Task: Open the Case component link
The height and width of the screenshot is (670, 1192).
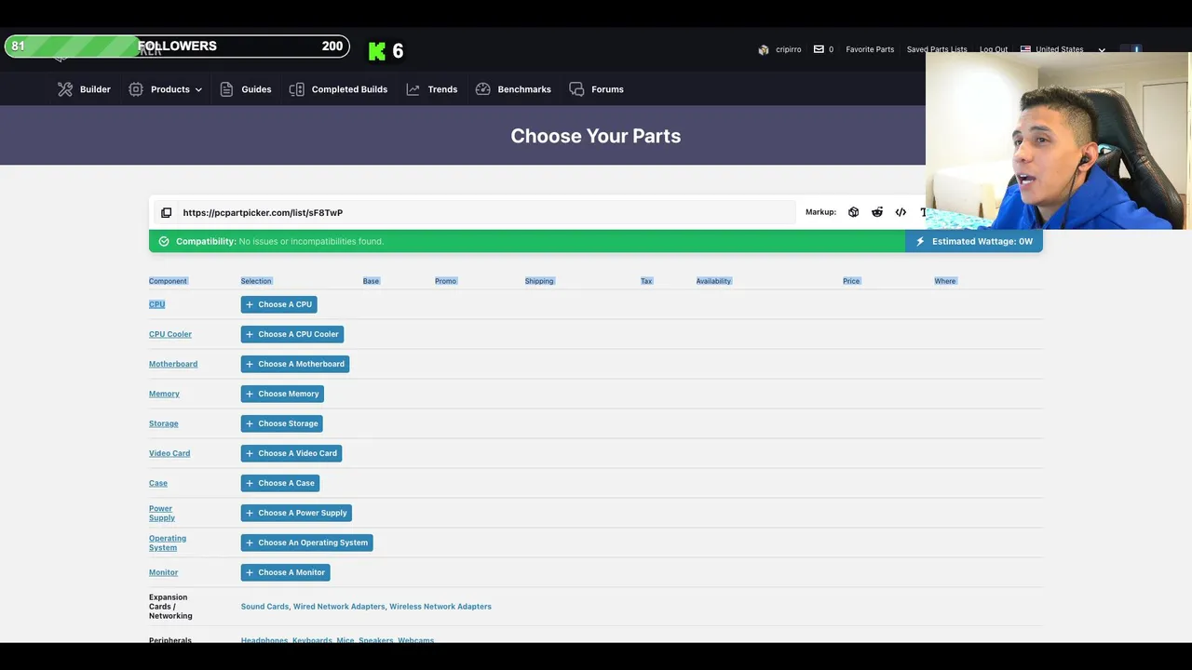Action: pyautogui.click(x=158, y=483)
